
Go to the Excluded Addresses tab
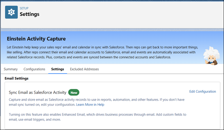(x=84, y=69)
